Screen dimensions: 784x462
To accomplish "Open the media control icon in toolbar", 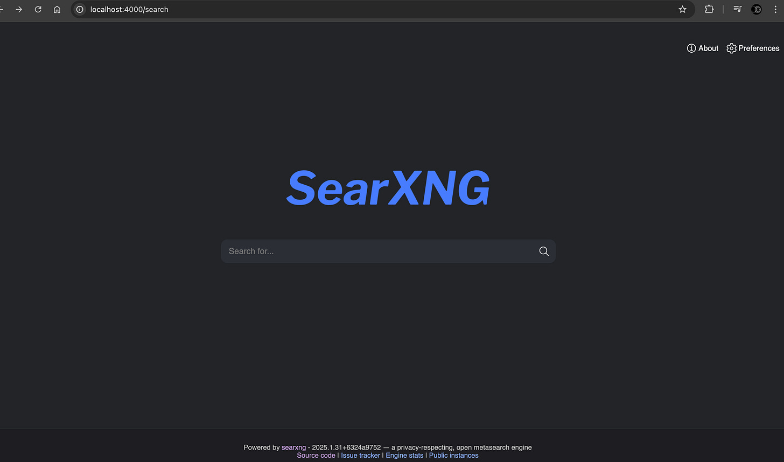I will pyautogui.click(x=738, y=10).
